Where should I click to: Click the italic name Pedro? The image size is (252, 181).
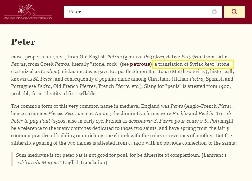(x=44, y=86)
